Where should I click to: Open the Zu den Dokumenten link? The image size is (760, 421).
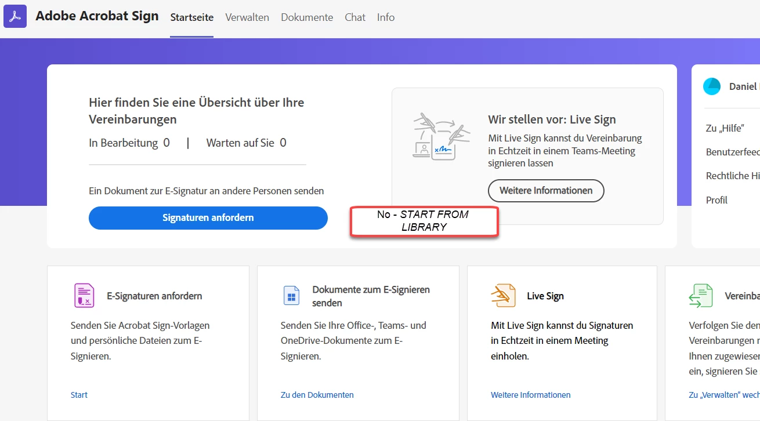click(317, 395)
